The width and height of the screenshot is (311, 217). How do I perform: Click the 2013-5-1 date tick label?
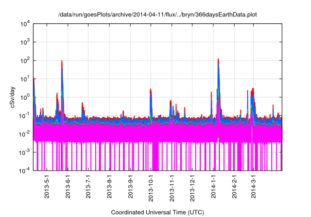point(47,186)
